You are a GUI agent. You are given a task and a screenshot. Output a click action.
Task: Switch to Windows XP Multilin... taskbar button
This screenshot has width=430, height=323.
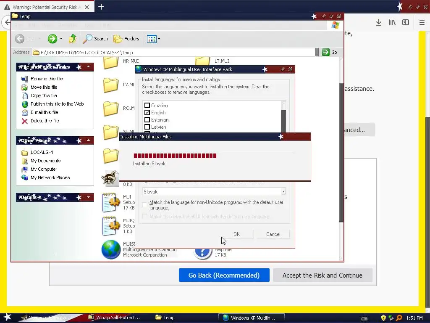point(251,318)
